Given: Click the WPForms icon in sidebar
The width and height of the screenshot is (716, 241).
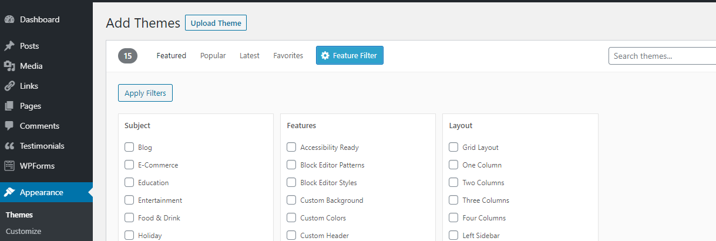Looking at the screenshot, I should (x=9, y=166).
